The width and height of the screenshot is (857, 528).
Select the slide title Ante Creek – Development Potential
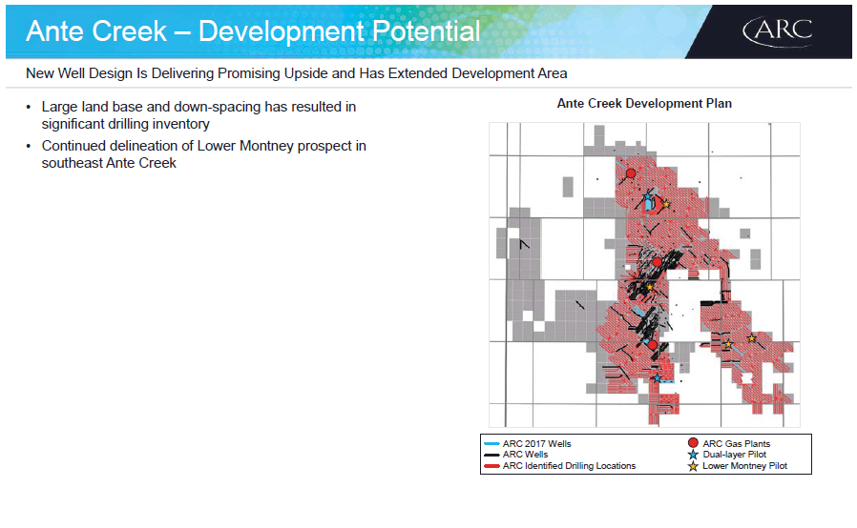coord(253,31)
